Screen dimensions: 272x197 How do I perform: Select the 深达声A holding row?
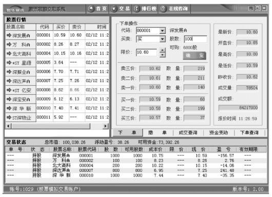click(x=136, y=170)
